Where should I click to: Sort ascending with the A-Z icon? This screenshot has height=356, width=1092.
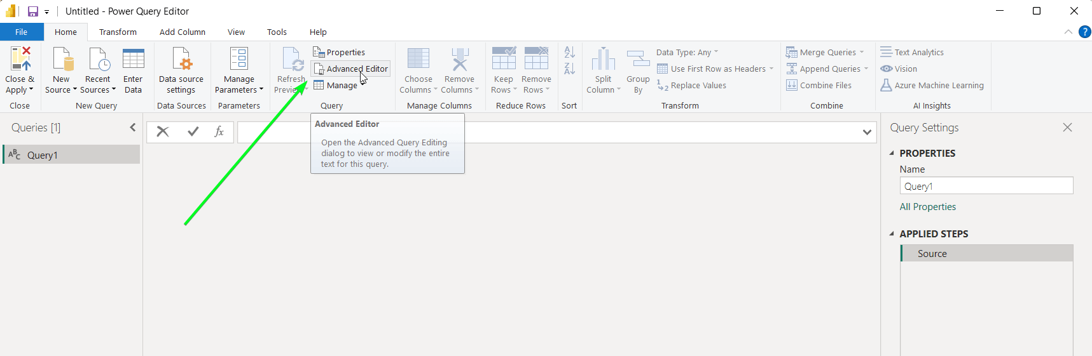(x=570, y=52)
